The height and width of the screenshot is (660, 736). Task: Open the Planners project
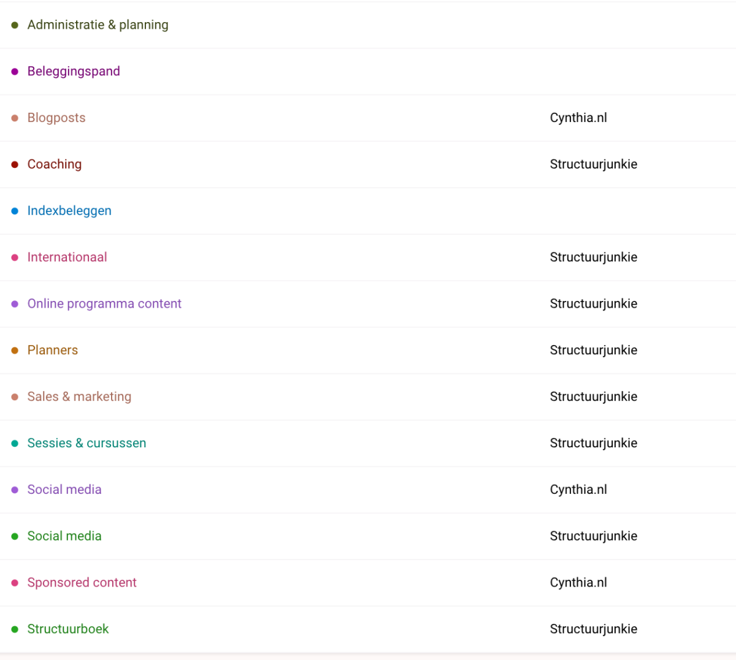(x=53, y=351)
